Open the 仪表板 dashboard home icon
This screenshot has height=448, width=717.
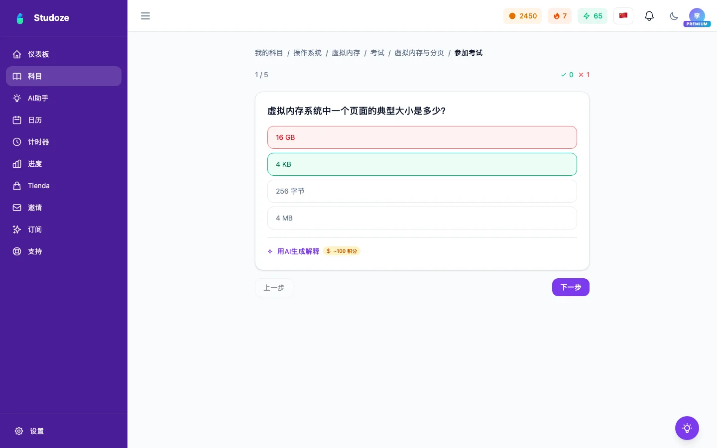coord(17,54)
